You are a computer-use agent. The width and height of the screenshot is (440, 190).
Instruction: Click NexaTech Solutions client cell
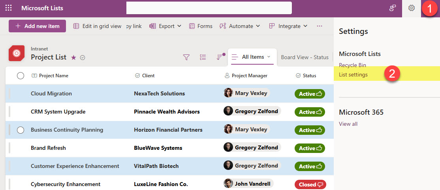pyautogui.click(x=160, y=93)
